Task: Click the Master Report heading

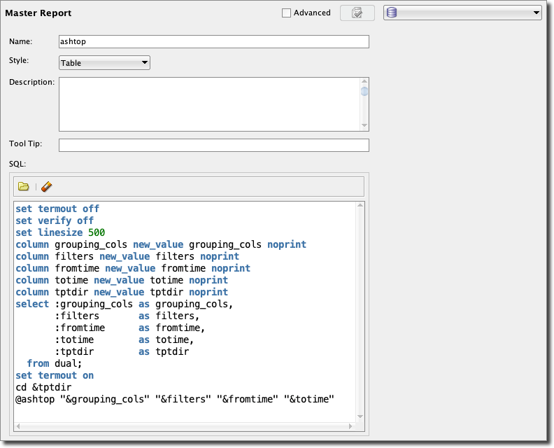Action: (x=38, y=13)
